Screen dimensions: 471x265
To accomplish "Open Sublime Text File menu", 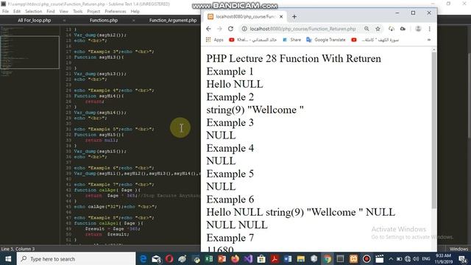I will [x=5, y=12].
